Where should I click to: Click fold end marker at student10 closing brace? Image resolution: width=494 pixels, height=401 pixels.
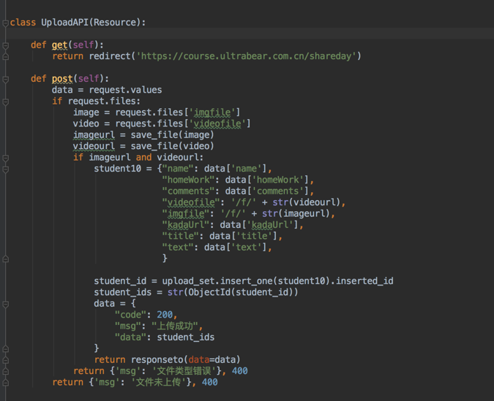pos(5,259)
